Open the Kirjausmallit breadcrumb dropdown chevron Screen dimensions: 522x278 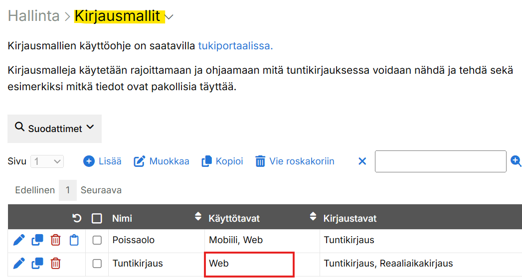tap(170, 17)
